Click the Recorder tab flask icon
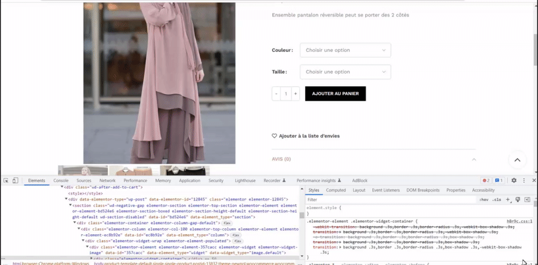This screenshot has width=538, height=265. [284, 180]
